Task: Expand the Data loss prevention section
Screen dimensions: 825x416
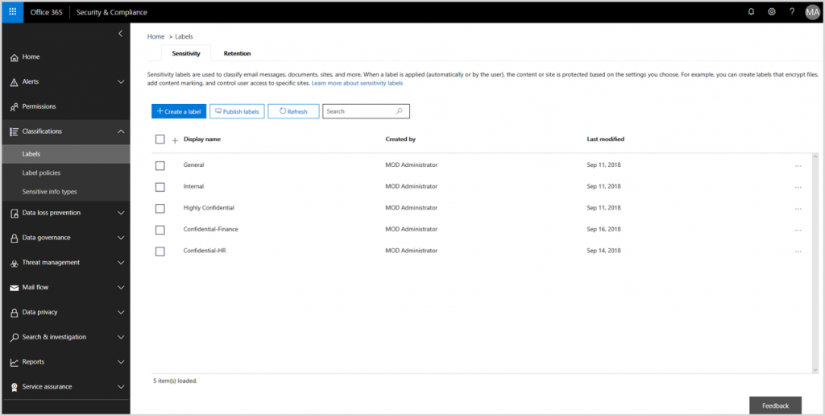Action: (121, 213)
